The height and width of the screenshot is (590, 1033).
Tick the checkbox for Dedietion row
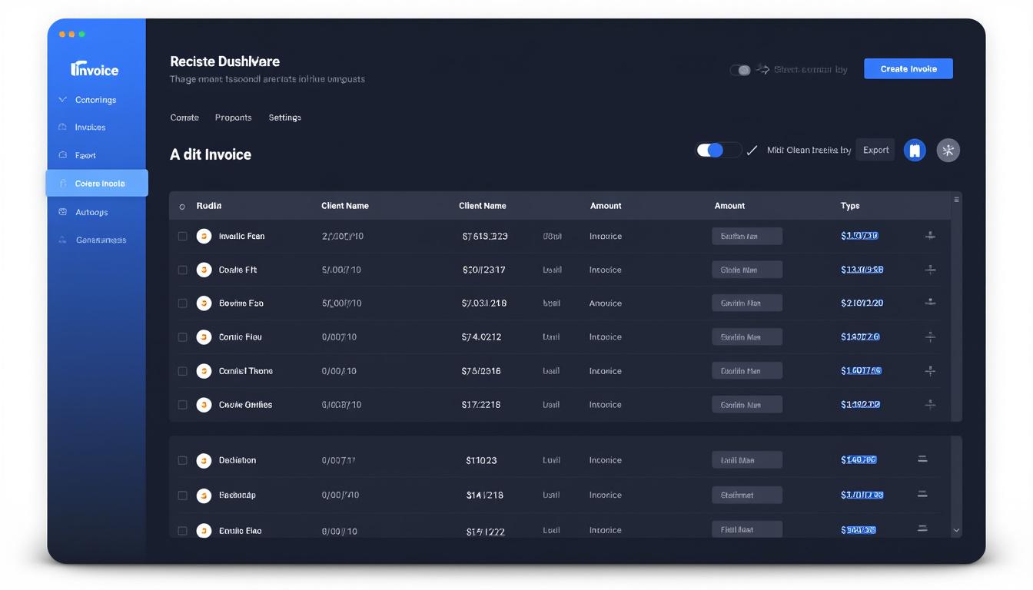click(x=182, y=461)
